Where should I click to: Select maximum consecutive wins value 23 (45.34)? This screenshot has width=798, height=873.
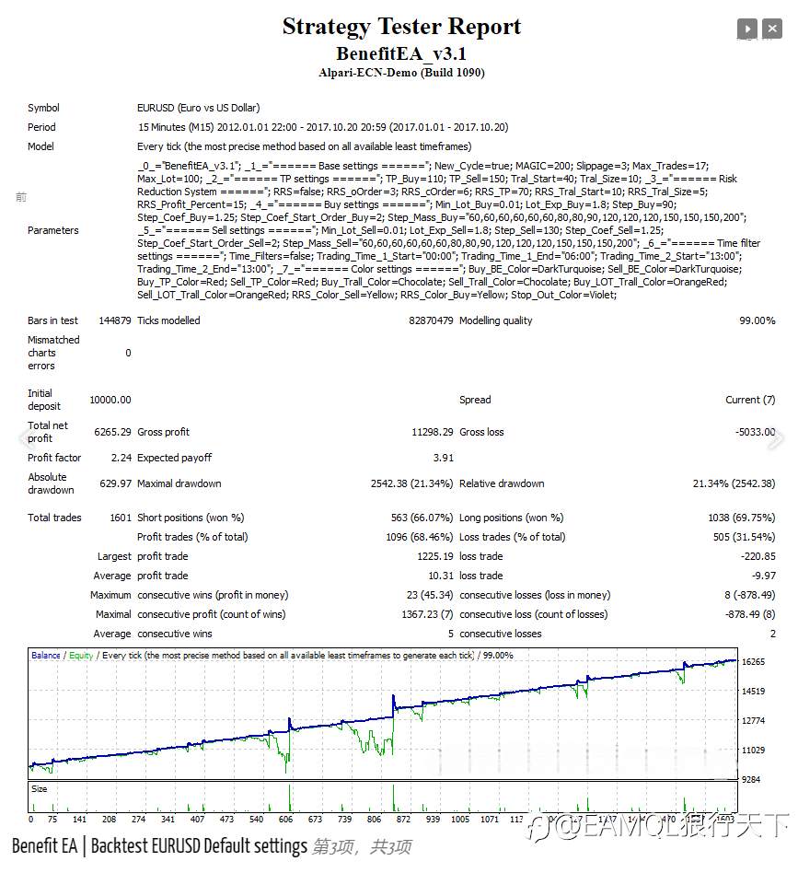coord(430,595)
